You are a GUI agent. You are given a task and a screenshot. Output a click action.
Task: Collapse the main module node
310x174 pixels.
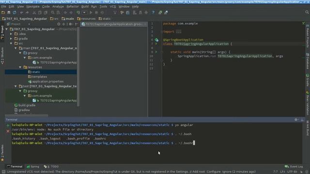(x=15, y=48)
